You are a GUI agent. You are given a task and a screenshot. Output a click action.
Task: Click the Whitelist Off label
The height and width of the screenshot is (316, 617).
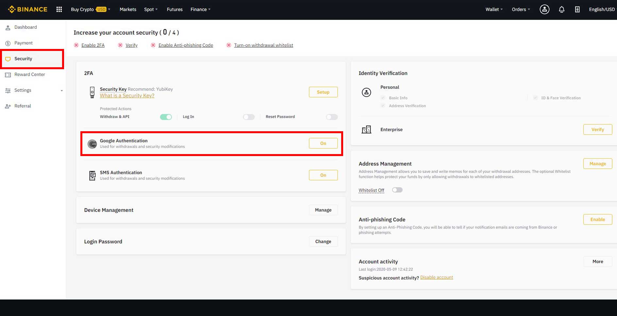click(x=371, y=190)
